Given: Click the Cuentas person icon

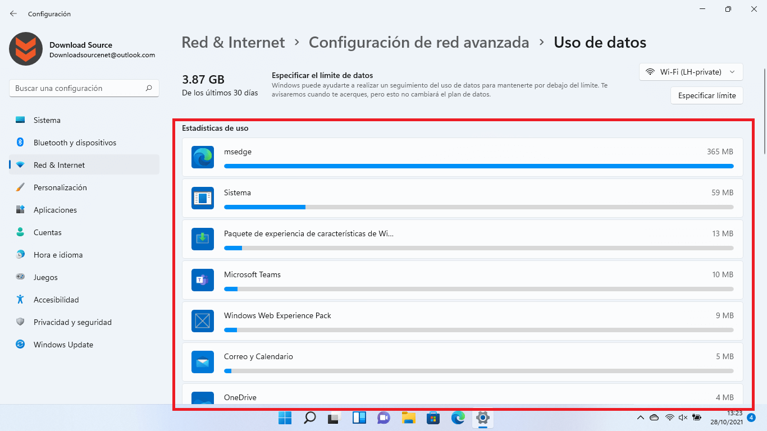Looking at the screenshot, I should (20, 232).
